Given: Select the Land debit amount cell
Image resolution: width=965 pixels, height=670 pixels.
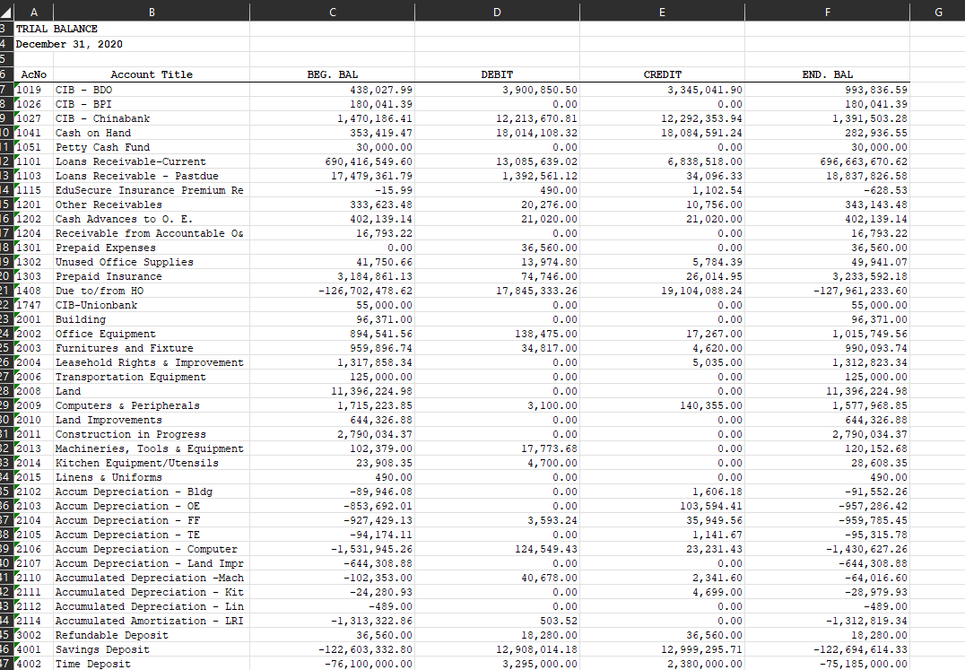Looking at the screenshot, I should pyautogui.click(x=497, y=391).
